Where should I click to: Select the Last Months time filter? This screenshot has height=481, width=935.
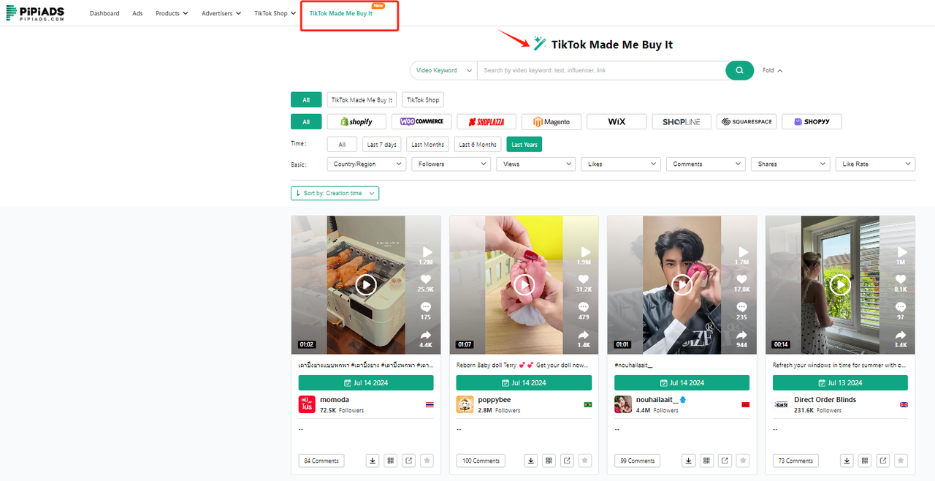(x=427, y=145)
